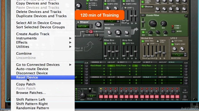Click the sequencer Reset button
The width and height of the screenshot is (199, 111).
(x=185, y=89)
